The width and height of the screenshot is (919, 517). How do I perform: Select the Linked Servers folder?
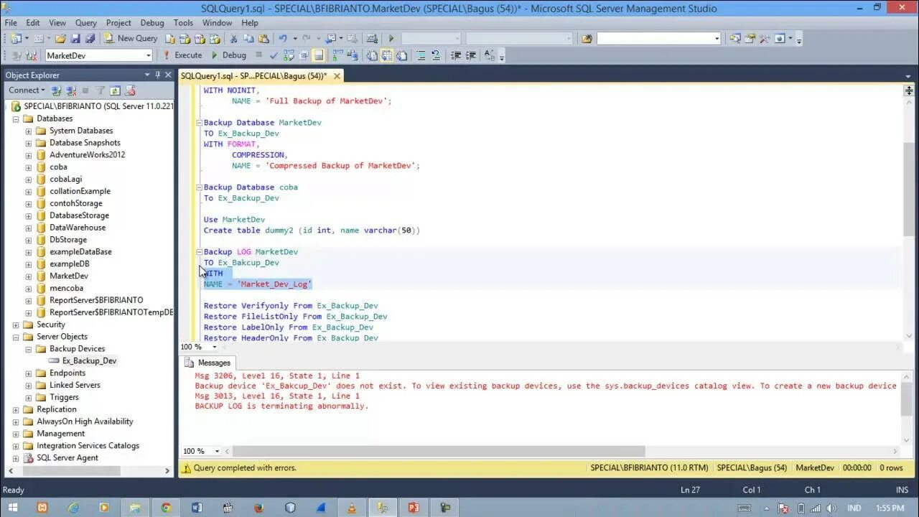75,385
